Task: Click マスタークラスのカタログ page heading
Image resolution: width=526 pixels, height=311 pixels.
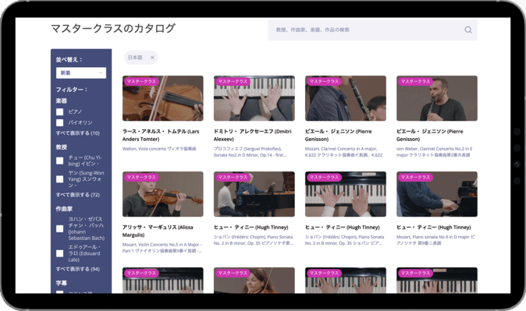Action: (x=113, y=29)
